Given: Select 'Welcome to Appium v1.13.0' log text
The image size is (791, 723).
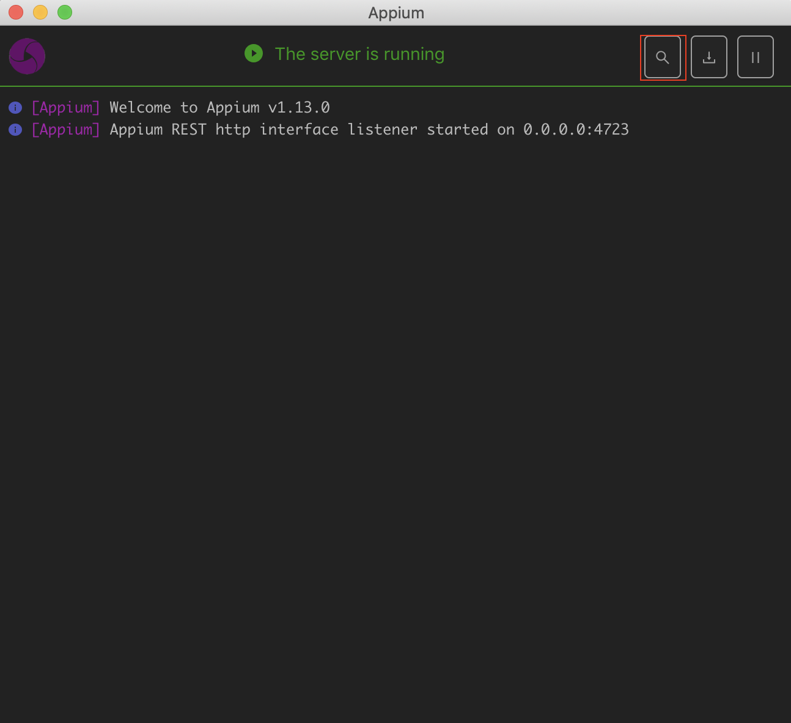Looking at the screenshot, I should coord(219,108).
